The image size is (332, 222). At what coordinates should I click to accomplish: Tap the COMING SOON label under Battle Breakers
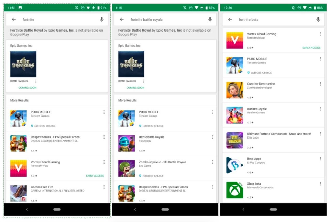[x=27, y=88]
